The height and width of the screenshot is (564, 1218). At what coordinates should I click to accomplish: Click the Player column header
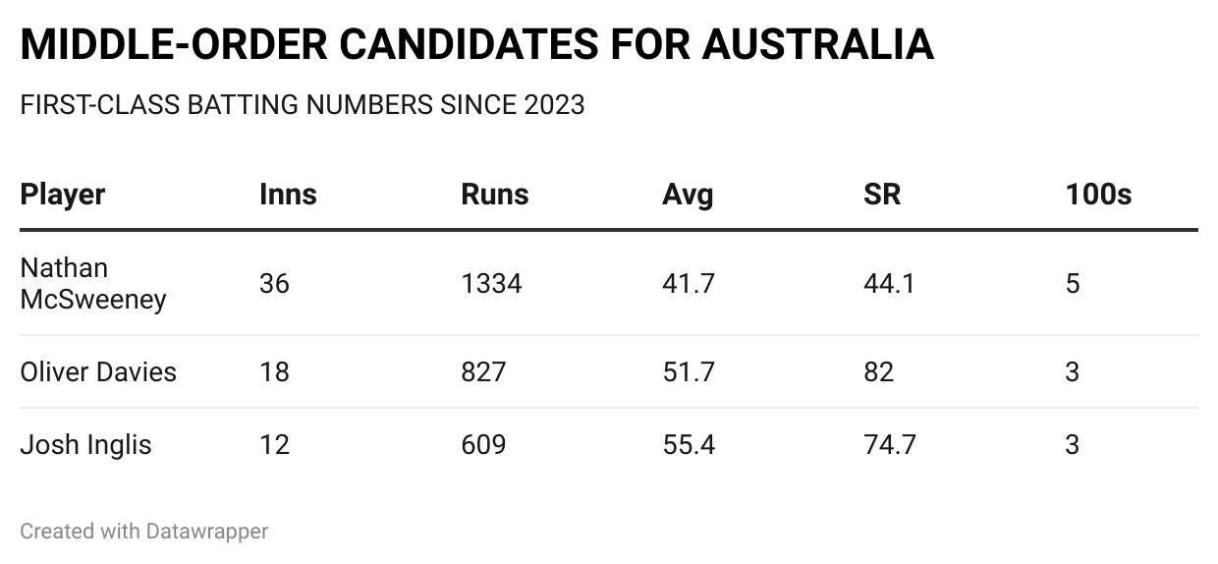63,195
